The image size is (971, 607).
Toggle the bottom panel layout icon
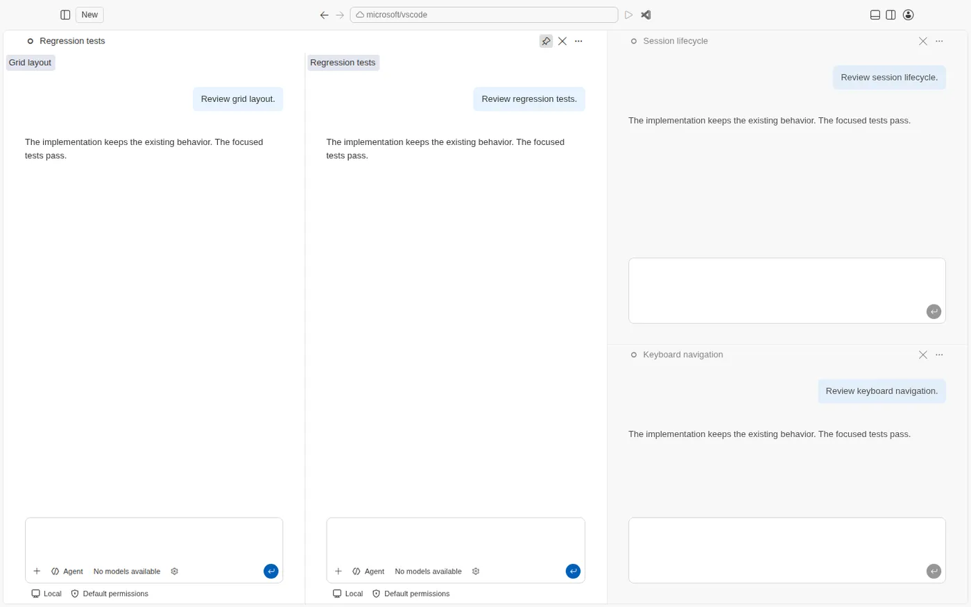coord(875,15)
